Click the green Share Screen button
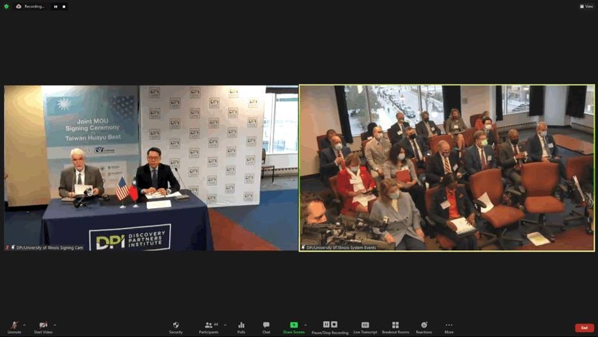The image size is (598, 337). click(294, 327)
